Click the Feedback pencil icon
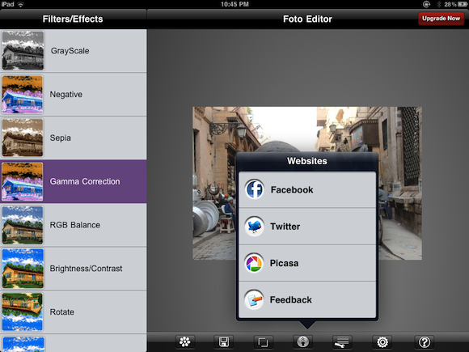Screen dimensions: 469x352 [254, 299]
